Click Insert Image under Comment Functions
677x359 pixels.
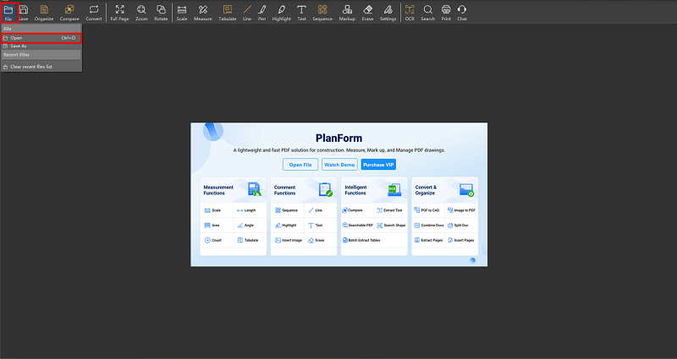click(x=289, y=241)
